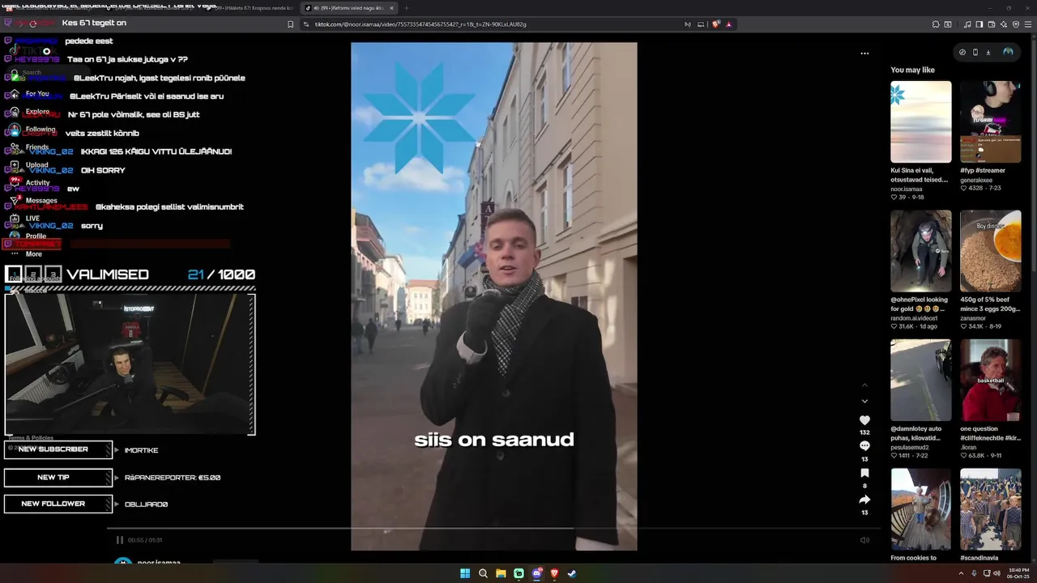Open 450g of 5% beef mince video
Viewport: 1037px width, 583px height.
click(x=991, y=251)
